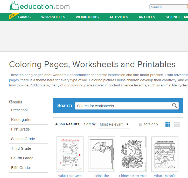Open the Worksheets menu
Screen dimensions: 188x178
(x=53, y=17)
